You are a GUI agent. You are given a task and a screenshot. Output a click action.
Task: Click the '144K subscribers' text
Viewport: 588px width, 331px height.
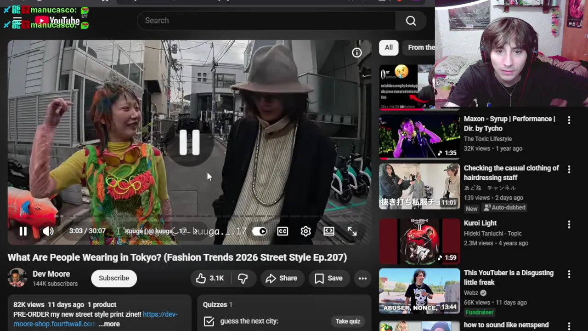(55, 284)
